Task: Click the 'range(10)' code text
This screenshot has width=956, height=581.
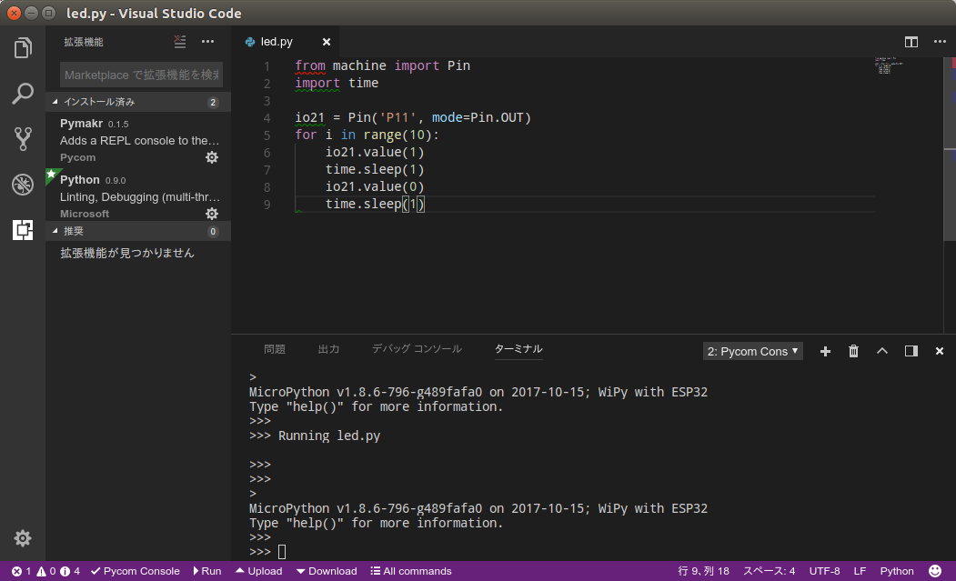Action: pyautogui.click(x=397, y=135)
